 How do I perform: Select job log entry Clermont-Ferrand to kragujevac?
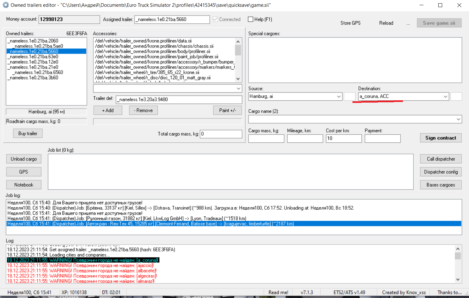(x=234, y=224)
